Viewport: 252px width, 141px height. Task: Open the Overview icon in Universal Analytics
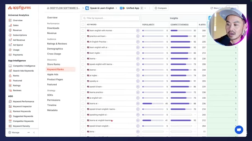coord(10,20)
